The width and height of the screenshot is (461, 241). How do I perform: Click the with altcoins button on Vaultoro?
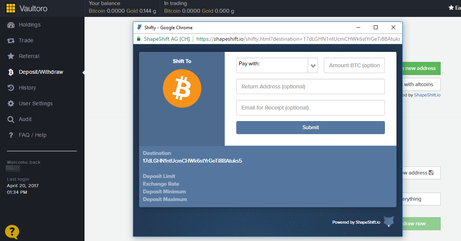pos(421,84)
